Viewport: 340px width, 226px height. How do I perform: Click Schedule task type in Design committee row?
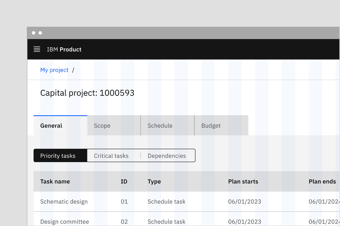pyautogui.click(x=166, y=222)
